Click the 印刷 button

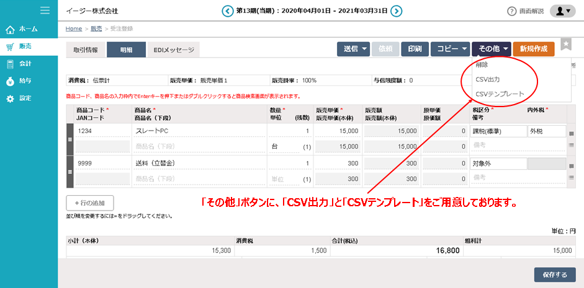415,49
